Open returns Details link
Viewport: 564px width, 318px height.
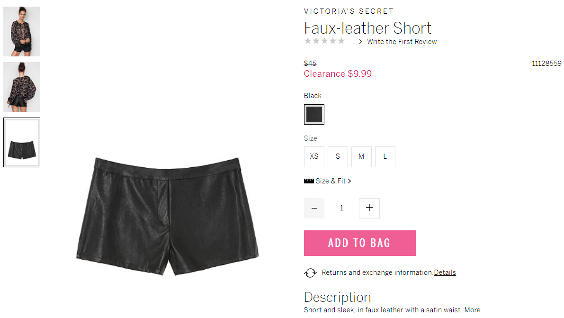(x=445, y=273)
